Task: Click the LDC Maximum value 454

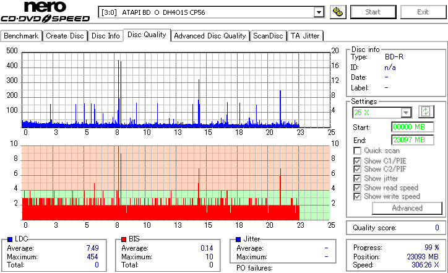Action: click(x=92, y=257)
